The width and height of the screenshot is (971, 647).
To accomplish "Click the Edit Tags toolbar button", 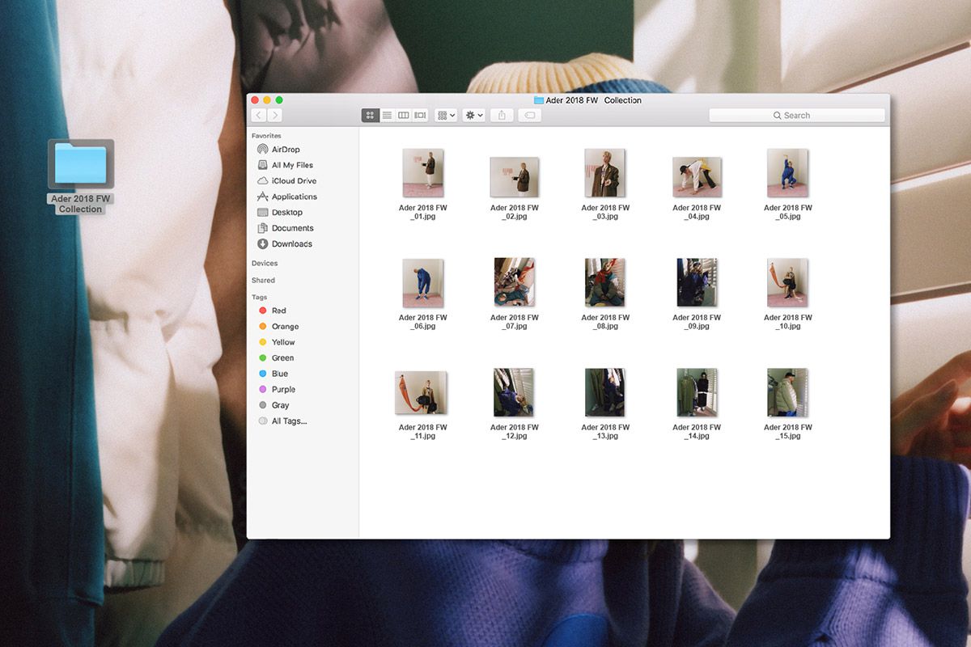I will pyautogui.click(x=529, y=116).
